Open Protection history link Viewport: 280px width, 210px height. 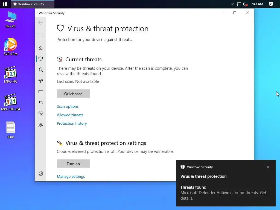72,123
